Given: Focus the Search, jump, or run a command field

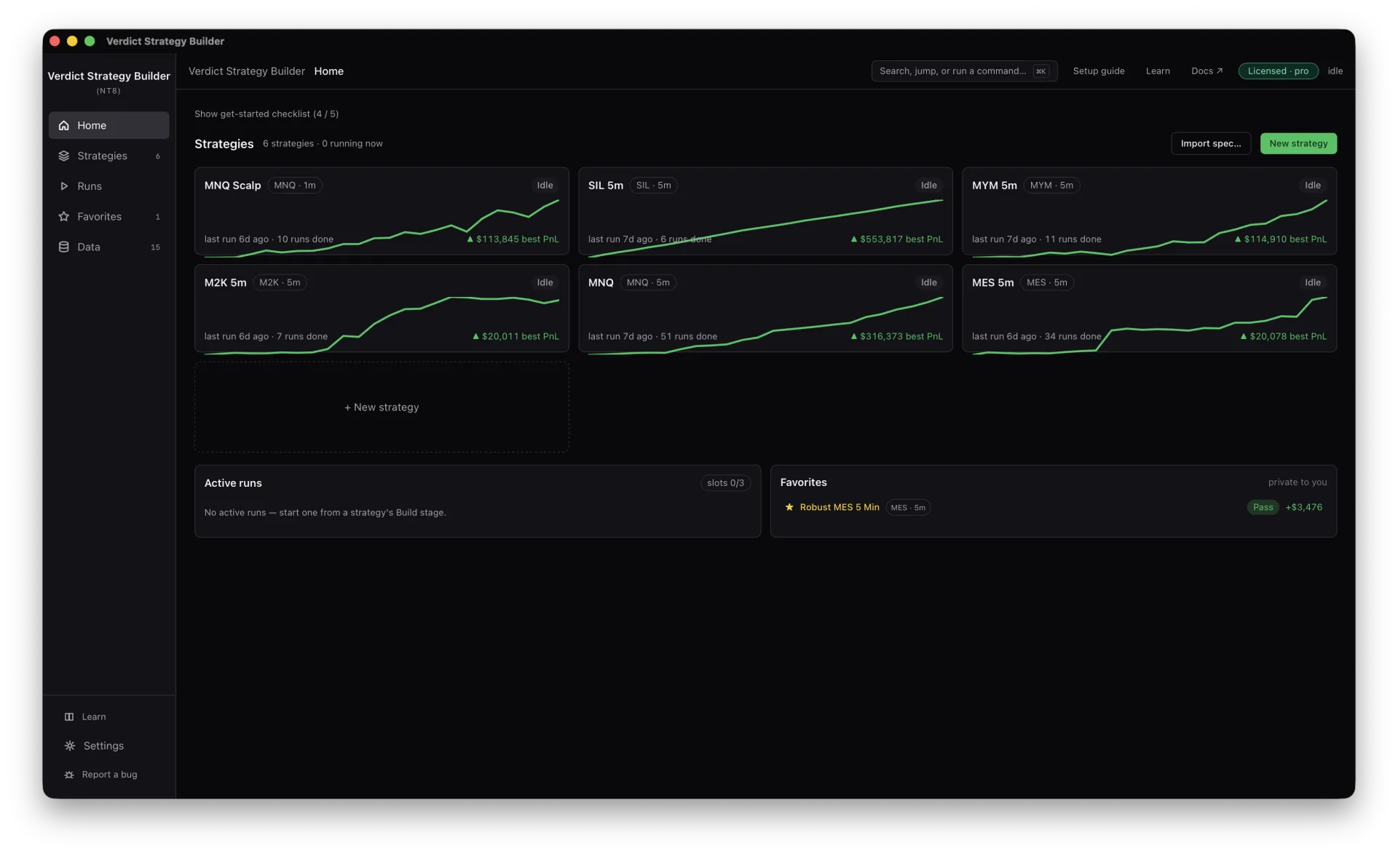Looking at the screenshot, I should click(964, 71).
